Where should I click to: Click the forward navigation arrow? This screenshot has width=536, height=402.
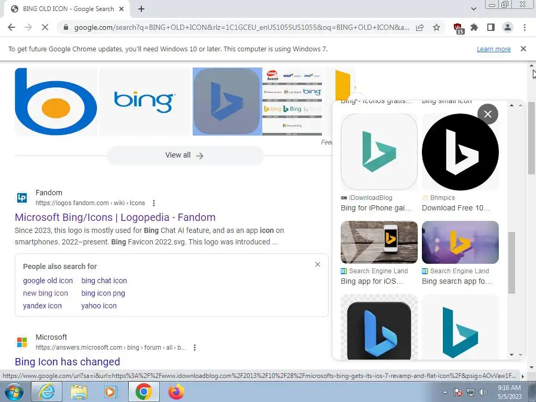pos(28,27)
